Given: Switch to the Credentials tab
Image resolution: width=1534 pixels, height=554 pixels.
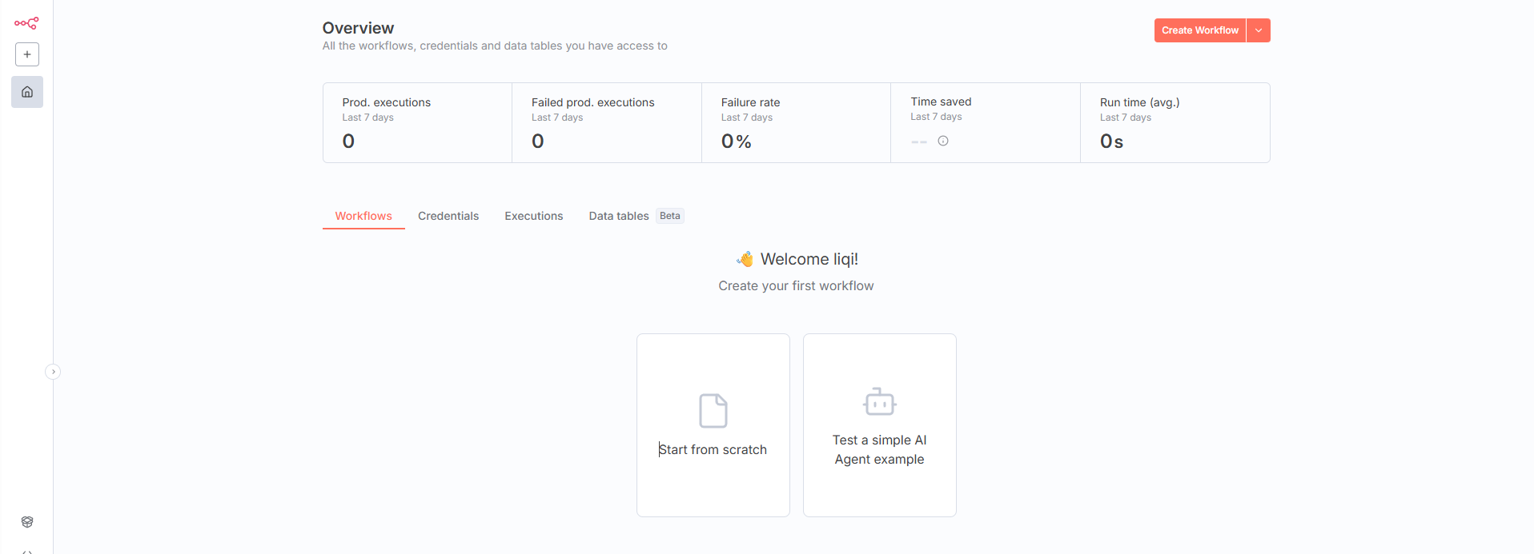Looking at the screenshot, I should (448, 216).
